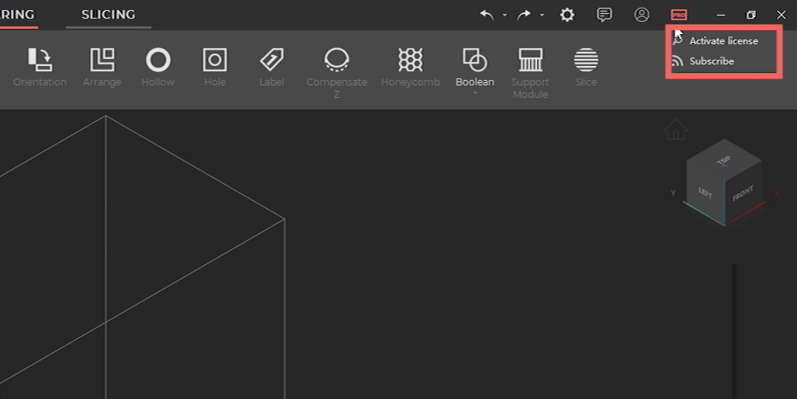The image size is (797, 399).
Task: Open the settings gear
Action: point(567,15)
